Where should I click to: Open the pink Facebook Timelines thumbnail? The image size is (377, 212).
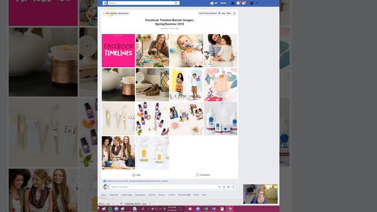(118, 51)
